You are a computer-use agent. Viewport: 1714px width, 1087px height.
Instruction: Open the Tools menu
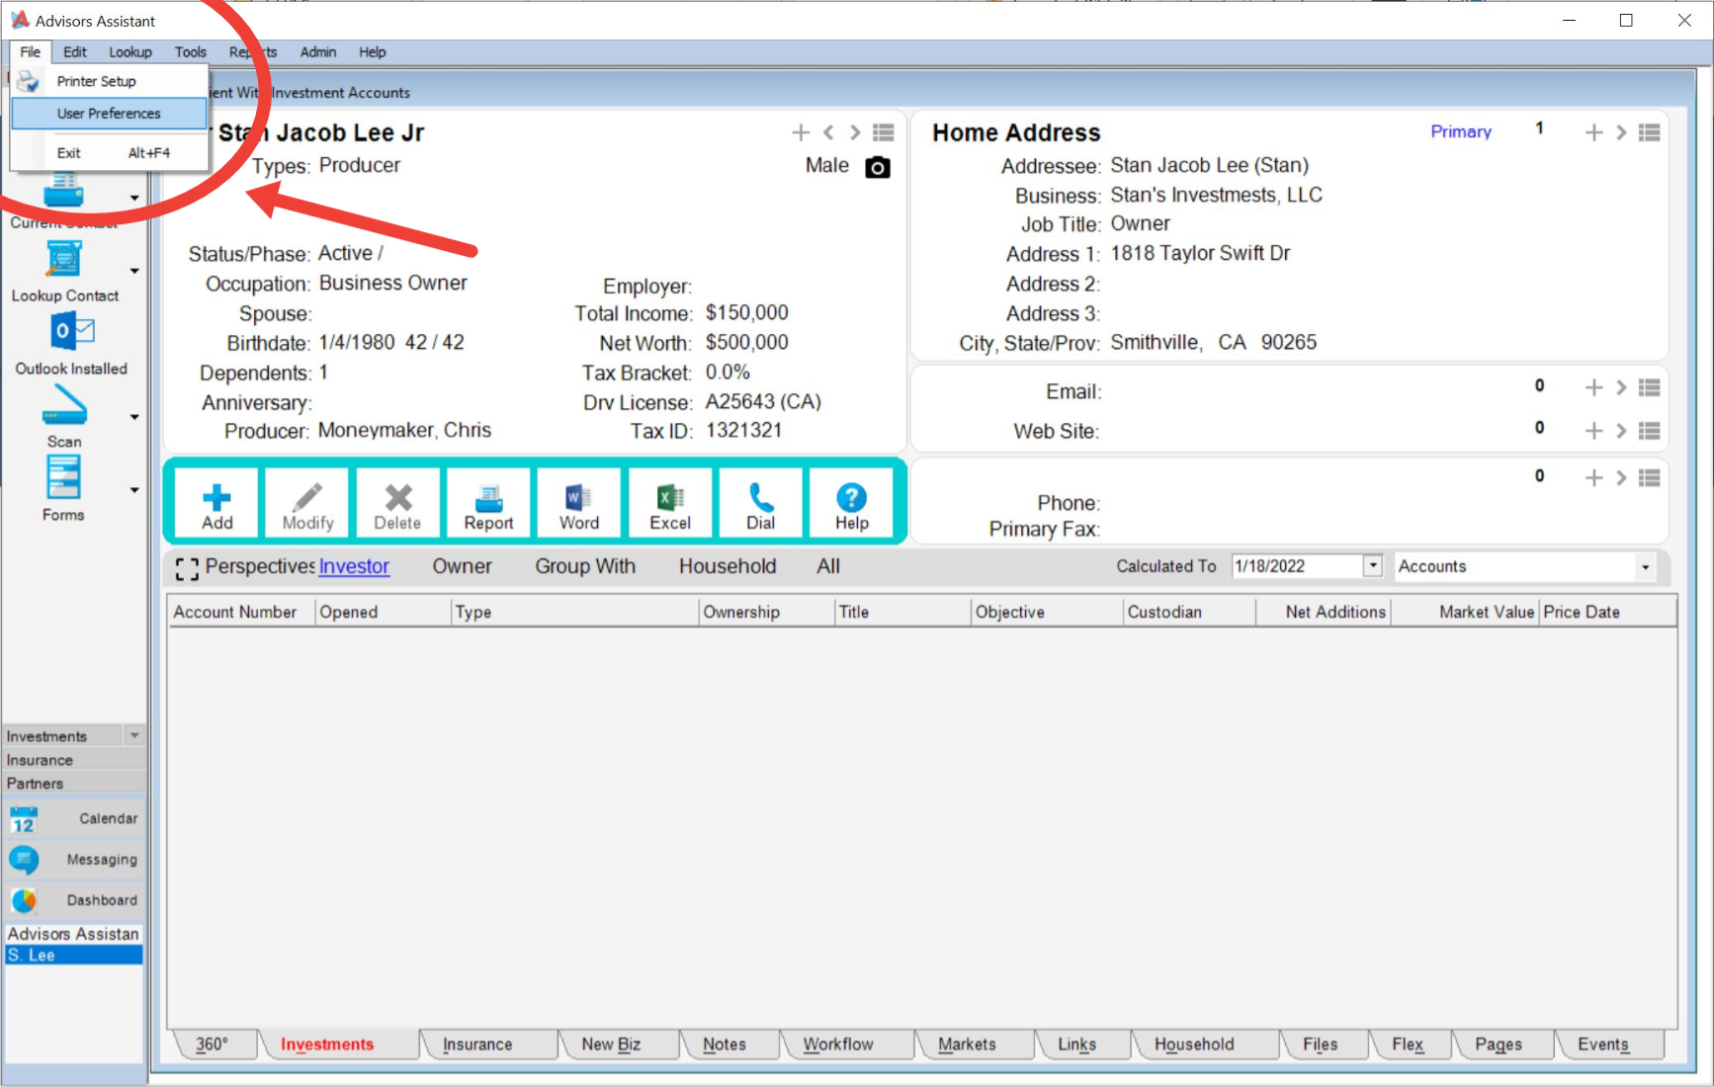(x=191, y=52)
